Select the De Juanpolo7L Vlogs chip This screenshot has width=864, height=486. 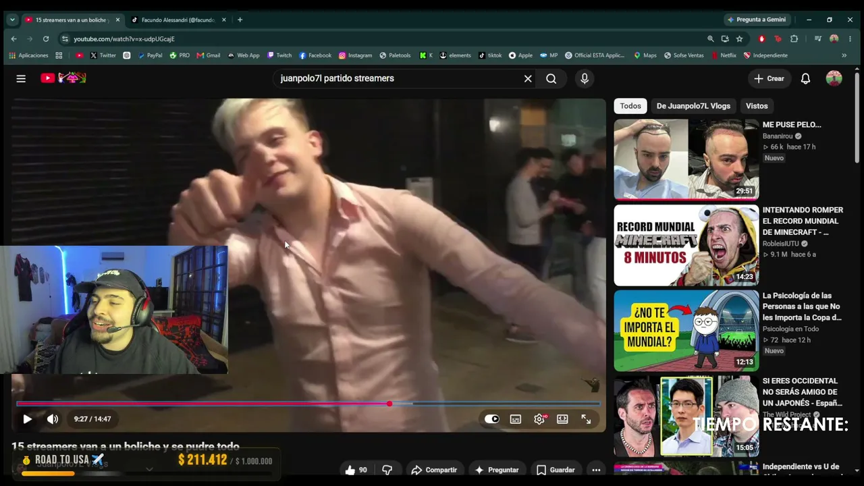pyautogui.click(x=693, y=106)
